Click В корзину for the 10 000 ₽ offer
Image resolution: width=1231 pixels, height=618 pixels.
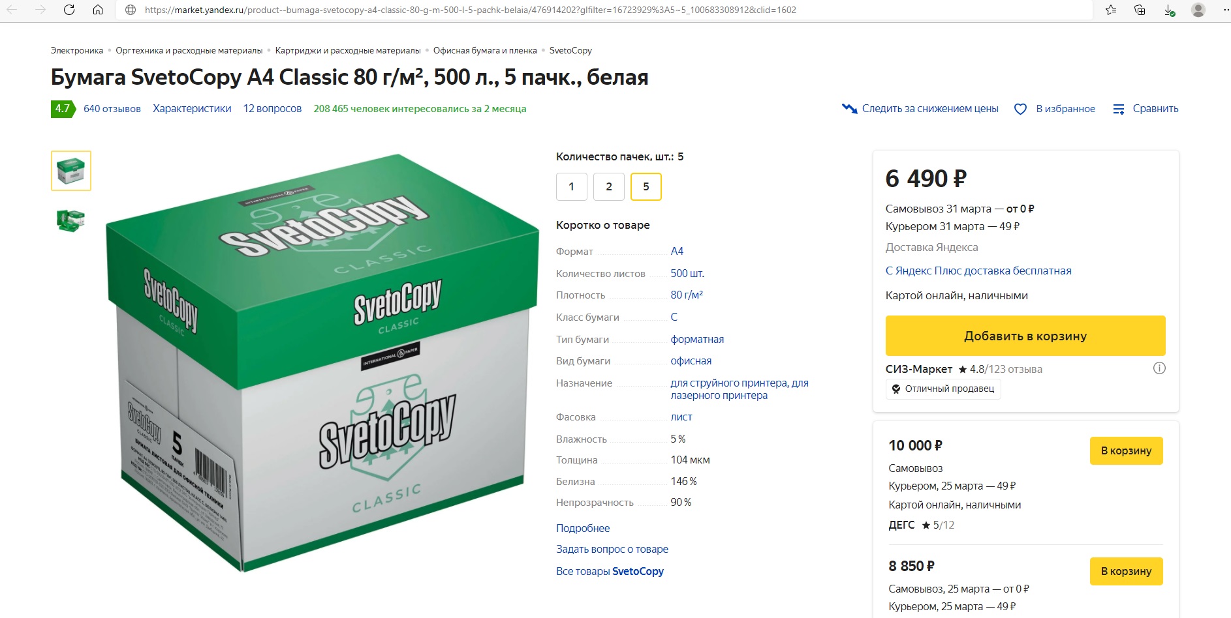1126,450
